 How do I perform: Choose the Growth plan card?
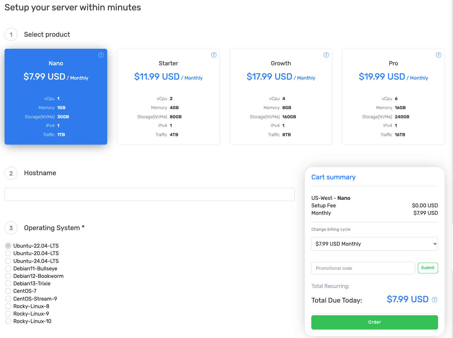[x=281, y=97]
